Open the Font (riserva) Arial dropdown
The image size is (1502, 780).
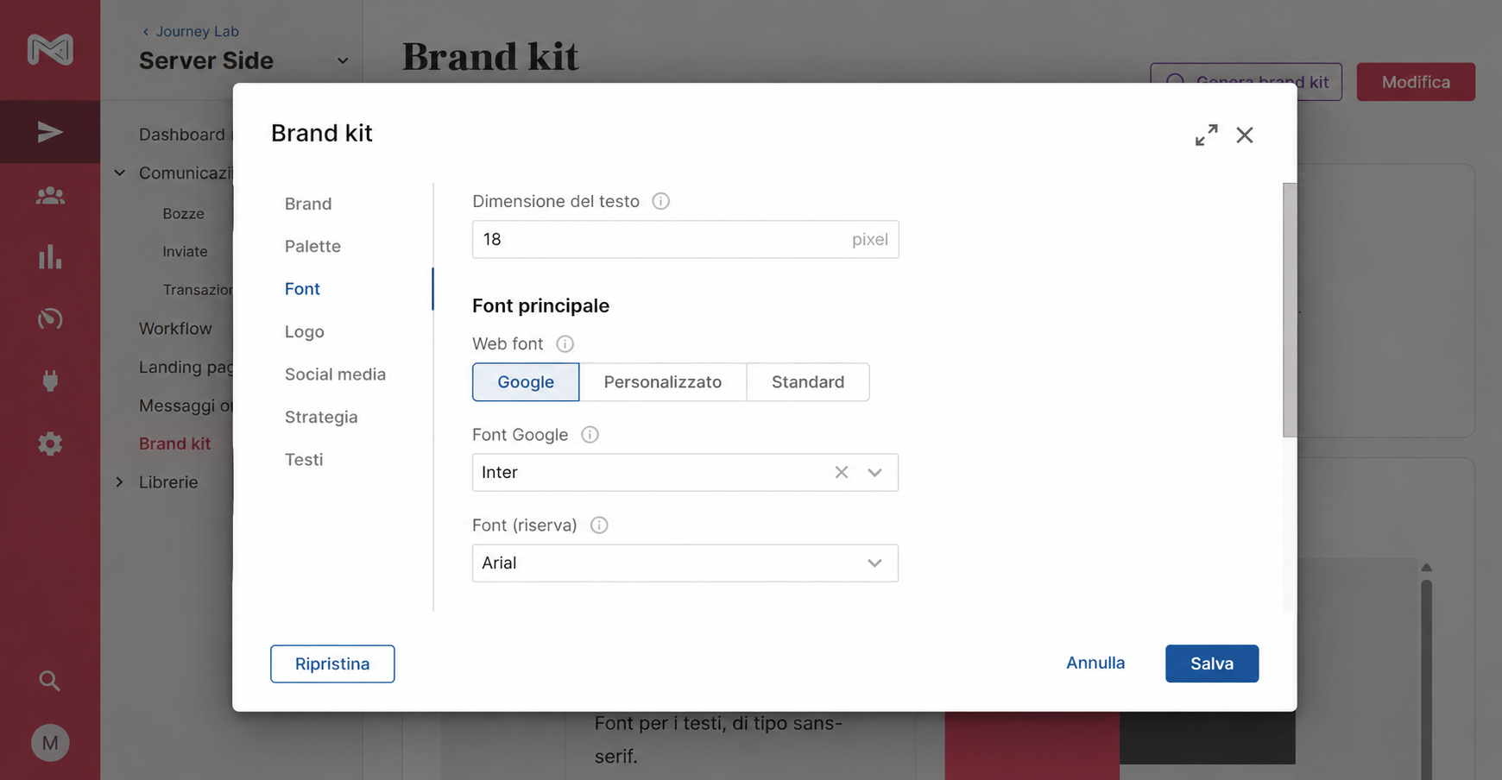click(x=685, y=563)
